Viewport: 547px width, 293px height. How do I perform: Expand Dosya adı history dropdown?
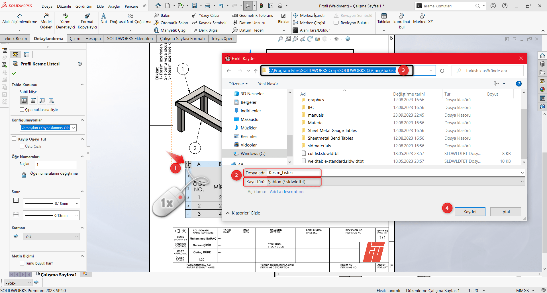(522, 173)
